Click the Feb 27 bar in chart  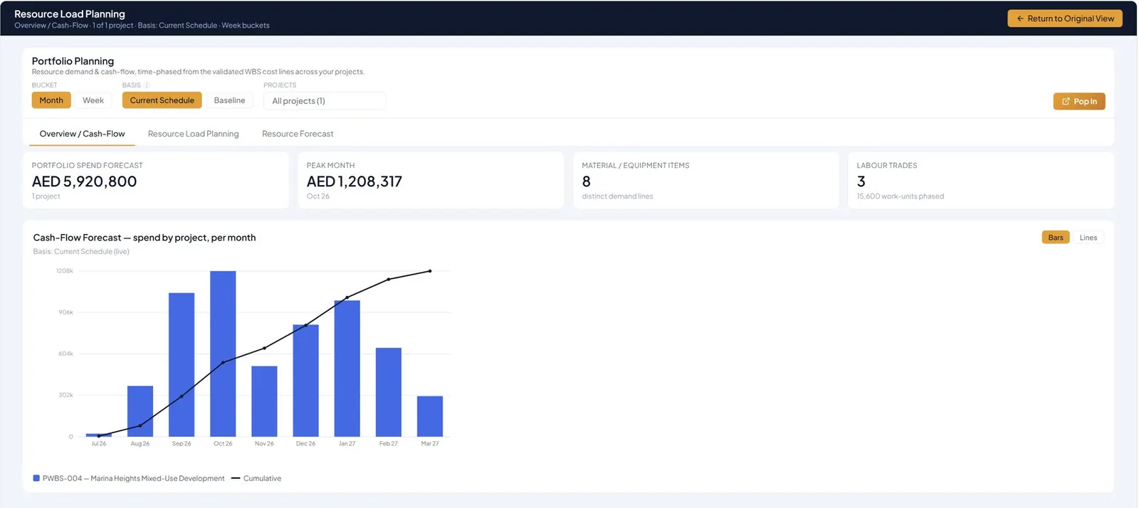(389, 392)
